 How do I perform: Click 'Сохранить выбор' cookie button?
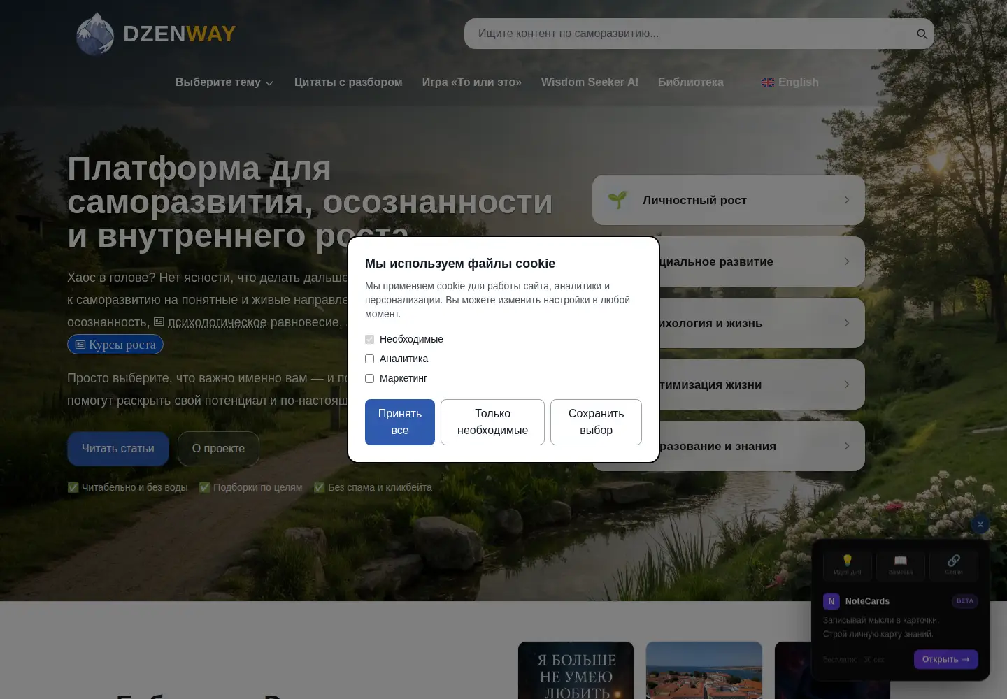coord(596,422)
